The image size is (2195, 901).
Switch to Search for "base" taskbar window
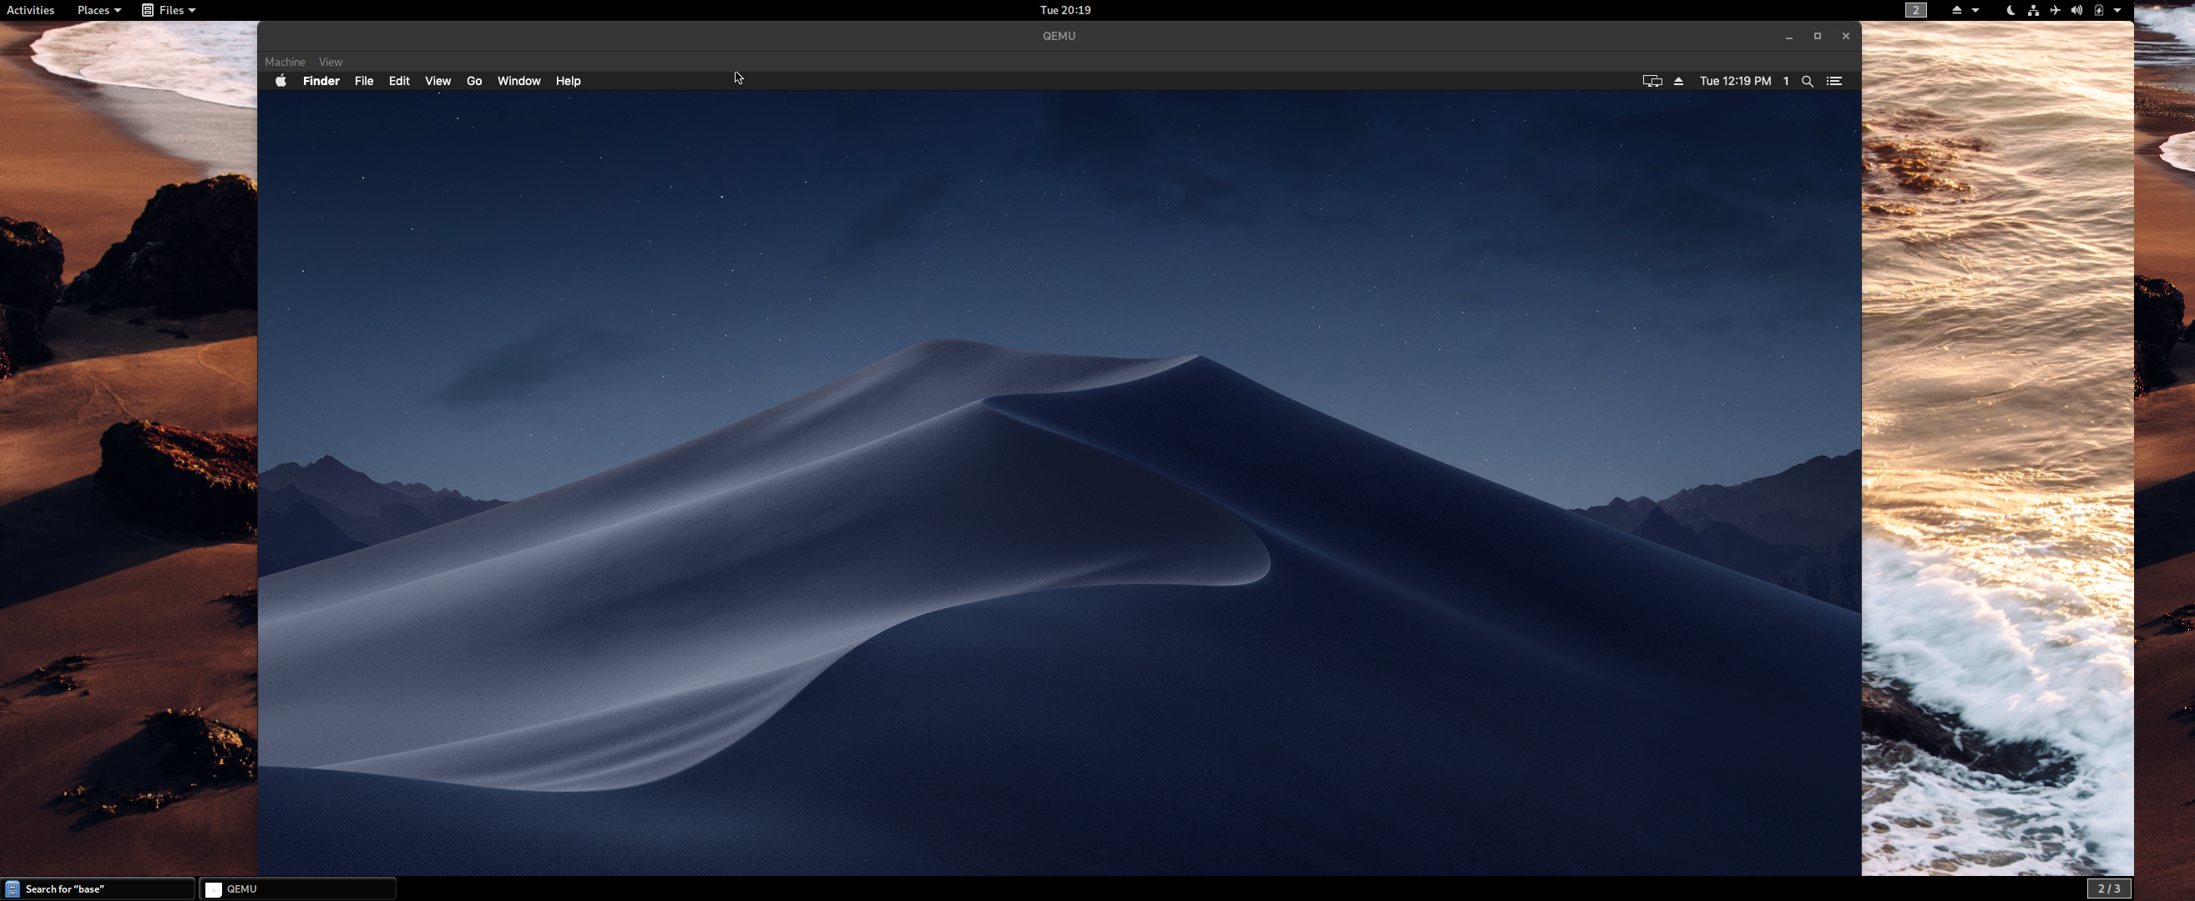[98, 889]
